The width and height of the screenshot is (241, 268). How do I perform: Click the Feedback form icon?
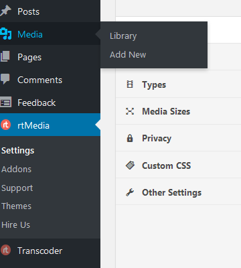5,103
